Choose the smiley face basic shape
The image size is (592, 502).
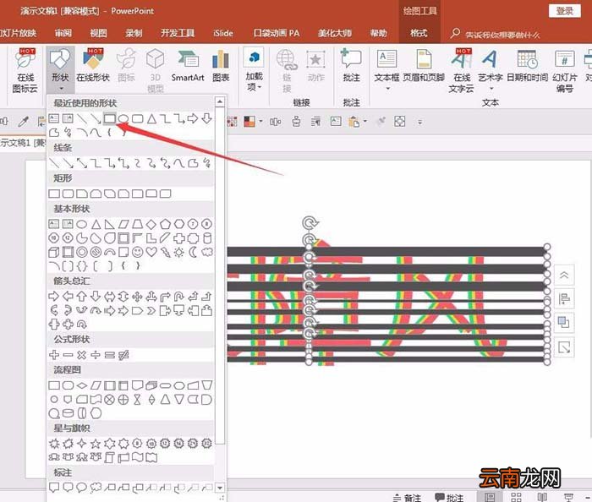[x=137, y=252]
